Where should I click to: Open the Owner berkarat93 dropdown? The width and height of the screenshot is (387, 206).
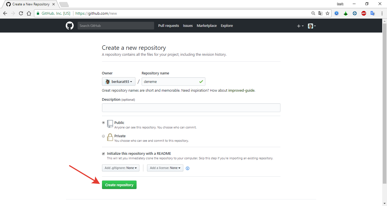pos(119,81)
